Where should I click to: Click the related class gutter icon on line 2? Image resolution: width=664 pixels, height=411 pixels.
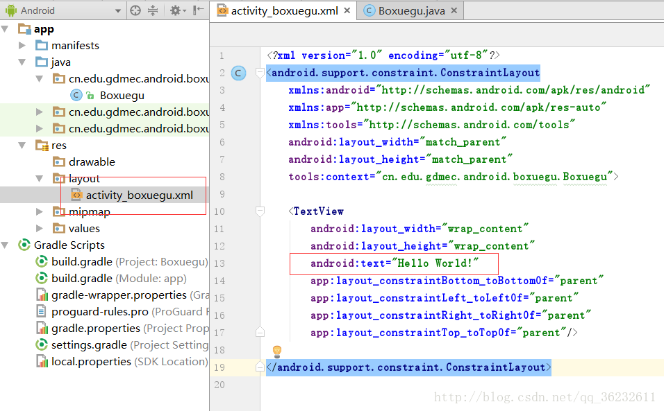[x=238, y=73]
